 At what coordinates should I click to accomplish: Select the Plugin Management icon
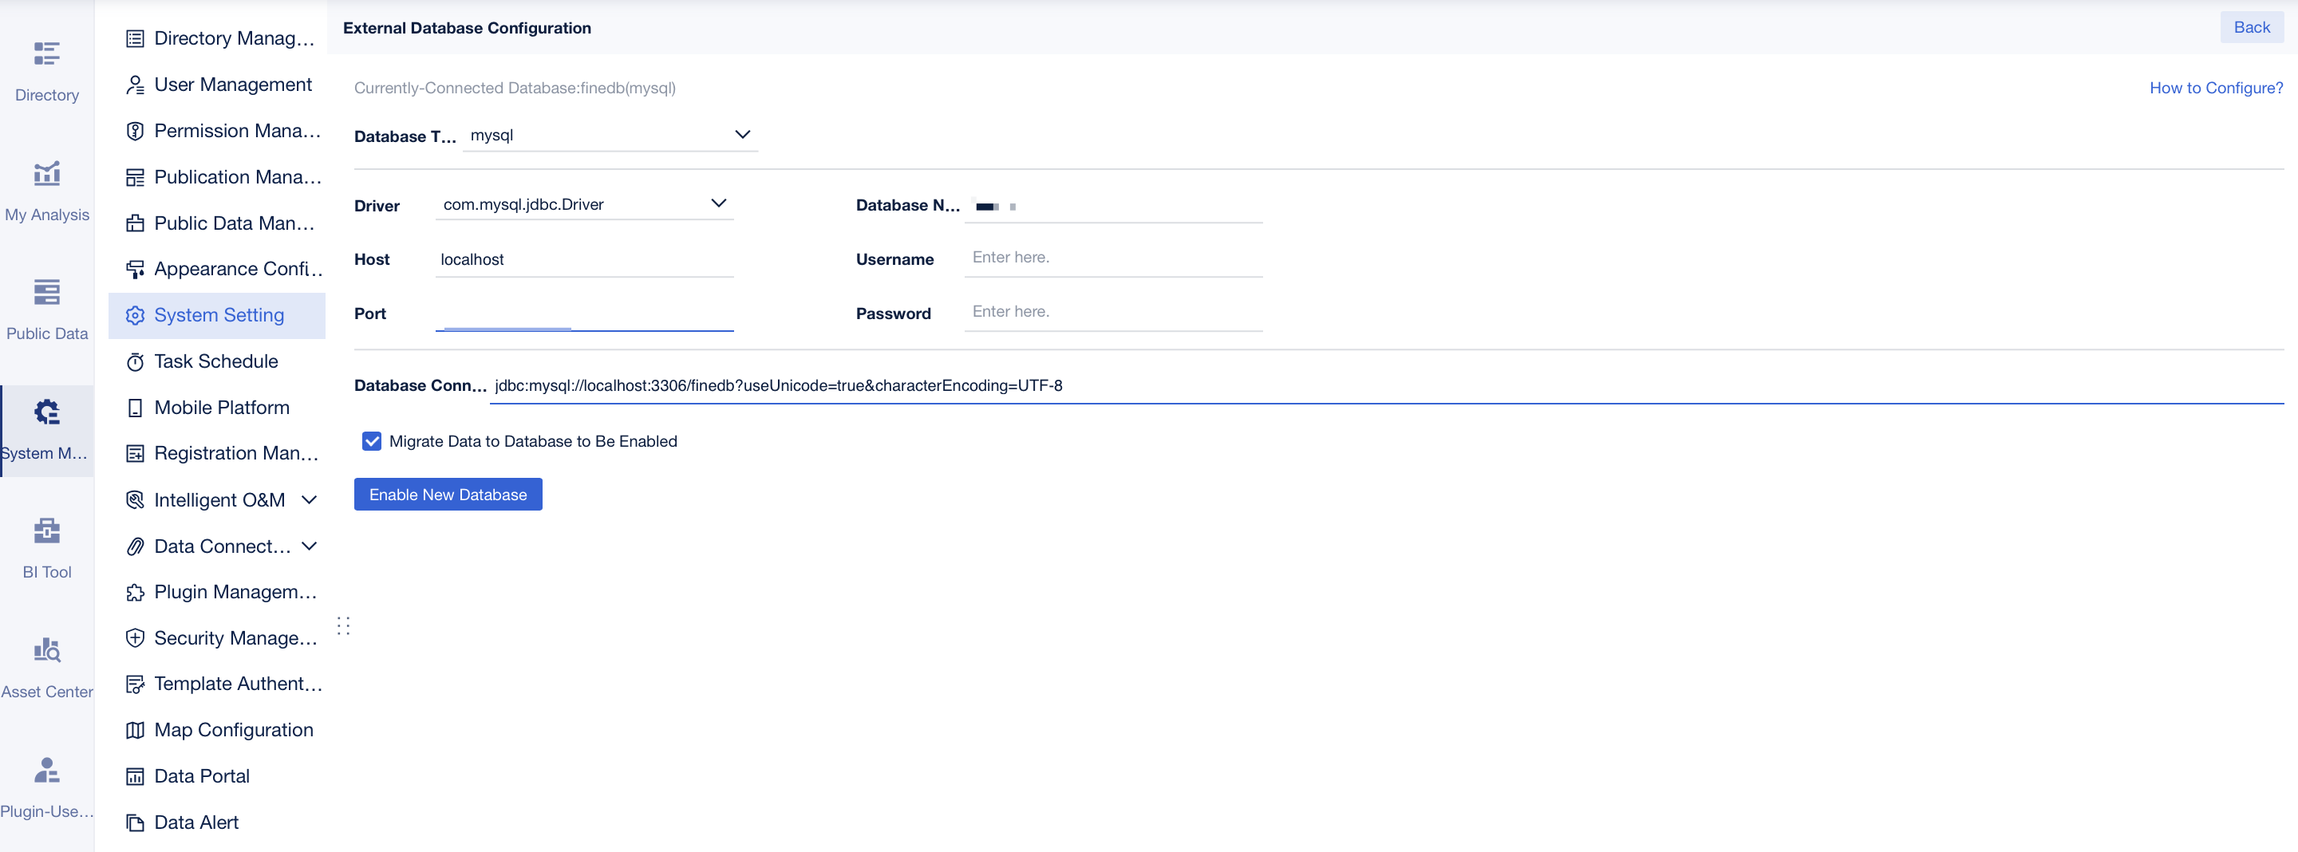click(x=135, y=591)
